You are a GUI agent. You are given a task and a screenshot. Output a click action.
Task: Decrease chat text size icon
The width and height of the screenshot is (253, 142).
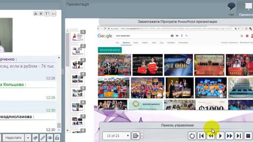point(53,13)
